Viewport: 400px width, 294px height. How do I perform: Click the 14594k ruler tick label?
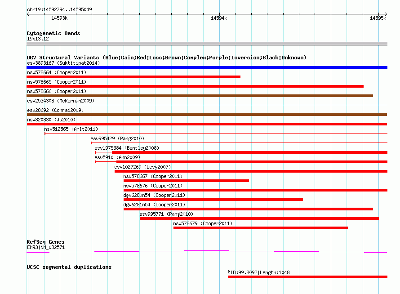click(219, 18)
